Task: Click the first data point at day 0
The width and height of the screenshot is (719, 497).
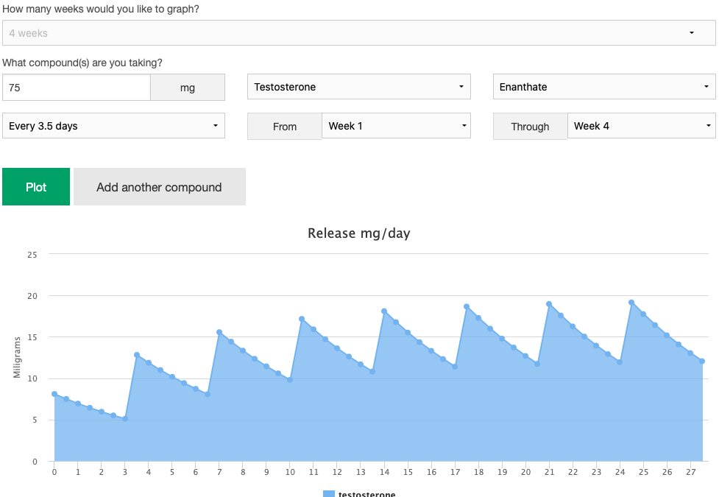Action: [x=54, y=394]
